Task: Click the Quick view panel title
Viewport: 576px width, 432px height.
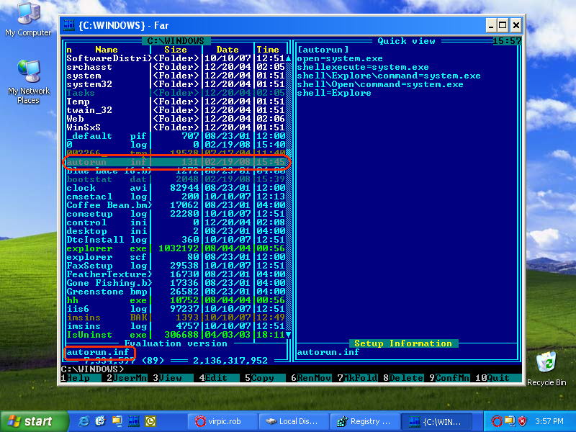Action: (406, 41)
